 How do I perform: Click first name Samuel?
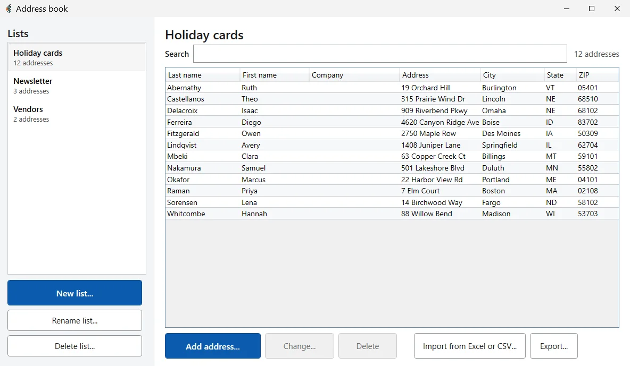253,168
